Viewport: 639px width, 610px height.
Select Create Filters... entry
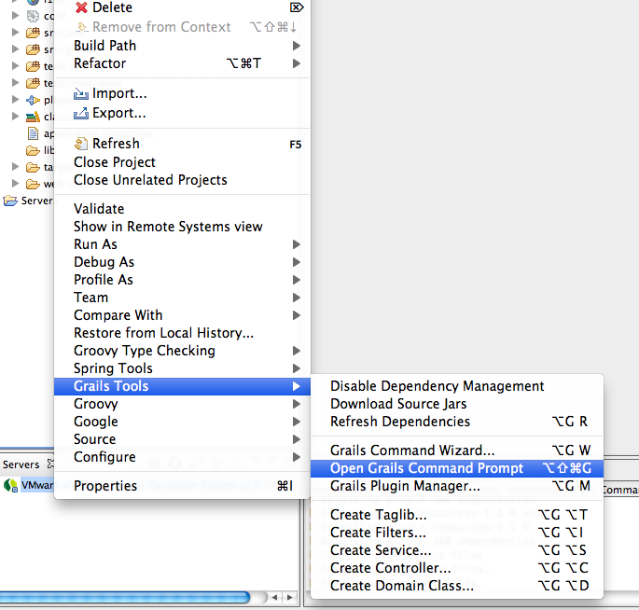coord(457,533)
